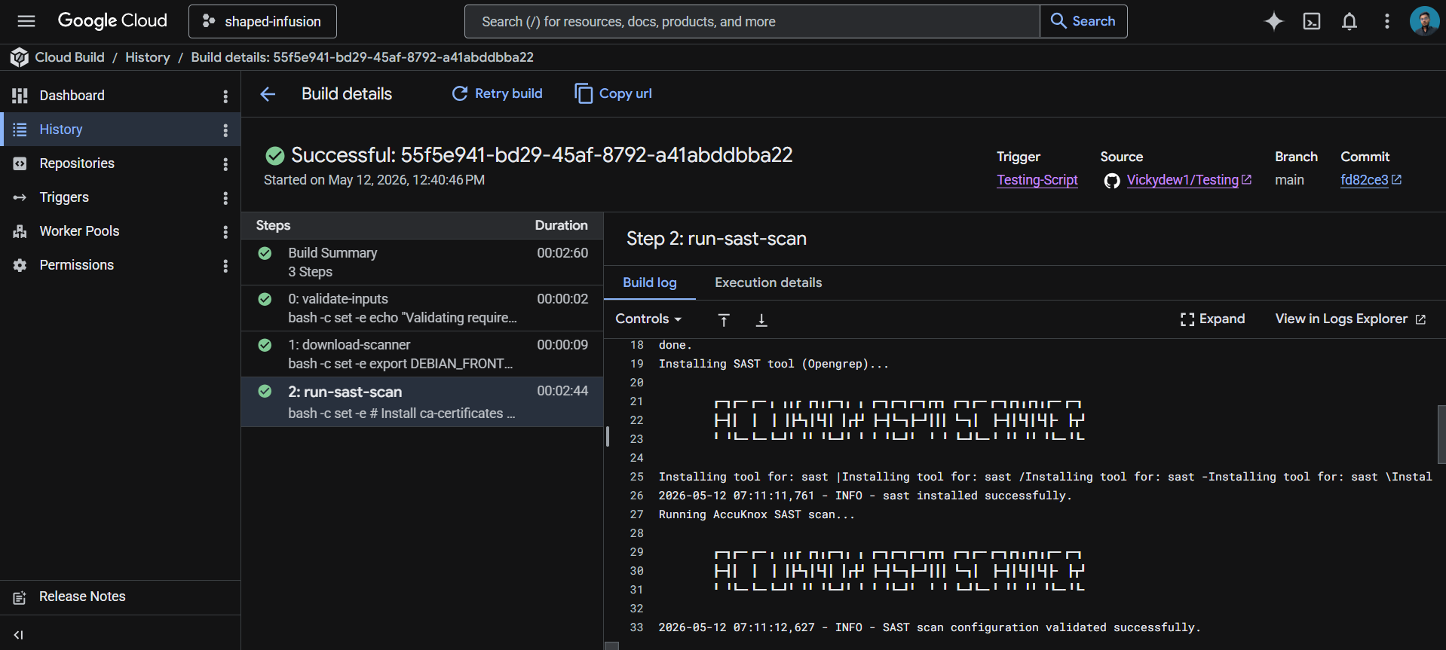The height and width of the screenshot is (650, 1446).
Task: Switch to the Execution details tab
Action: point(768,282)
